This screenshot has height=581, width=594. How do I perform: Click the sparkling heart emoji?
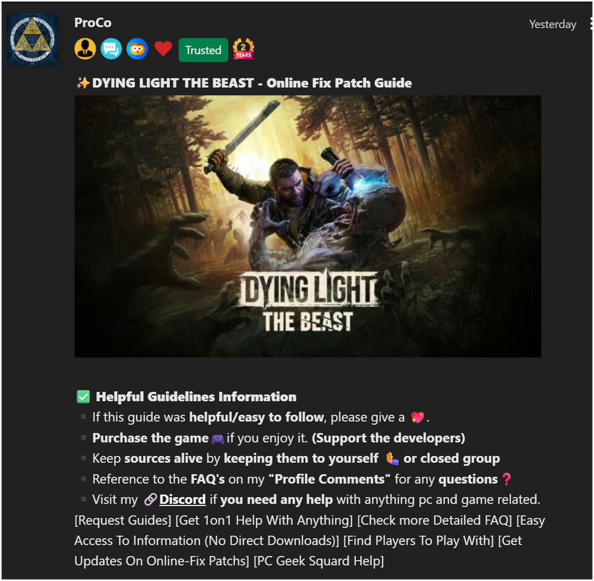pyautogui.click(x=418, y=418)
